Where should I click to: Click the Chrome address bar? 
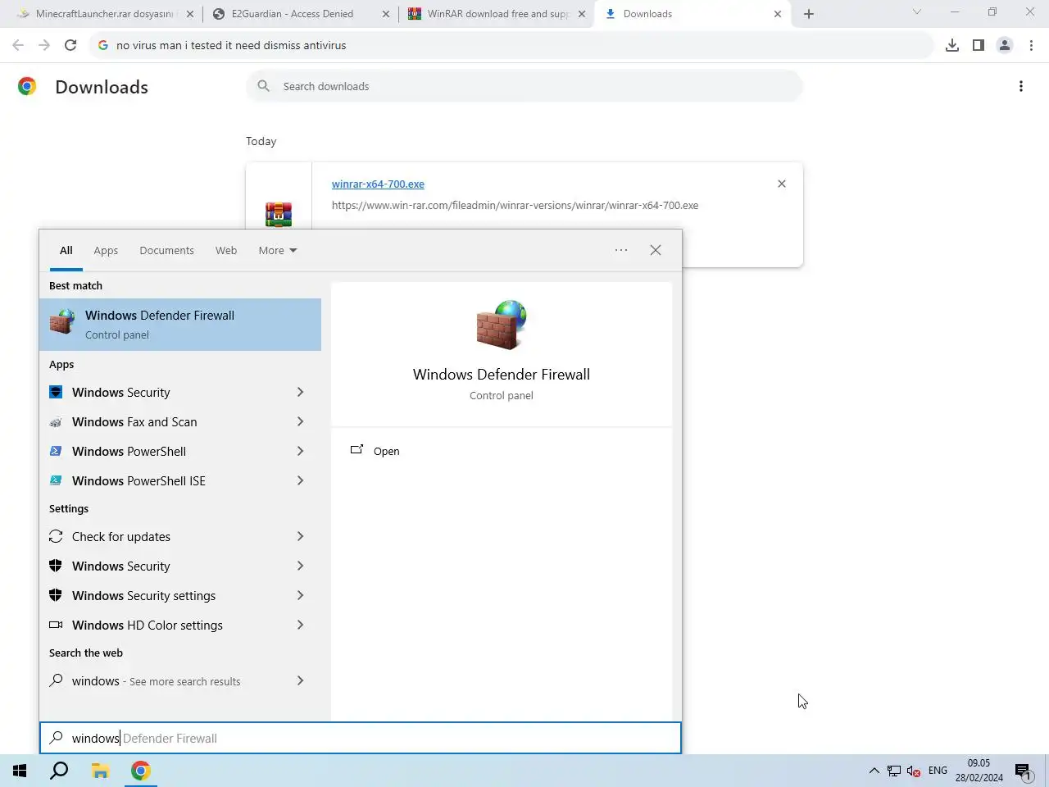pos(512,45)
